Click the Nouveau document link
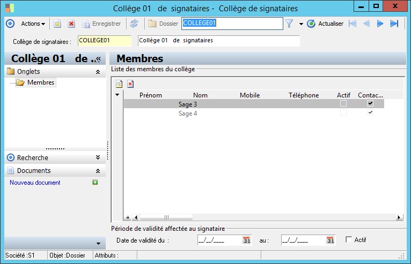 35,183
